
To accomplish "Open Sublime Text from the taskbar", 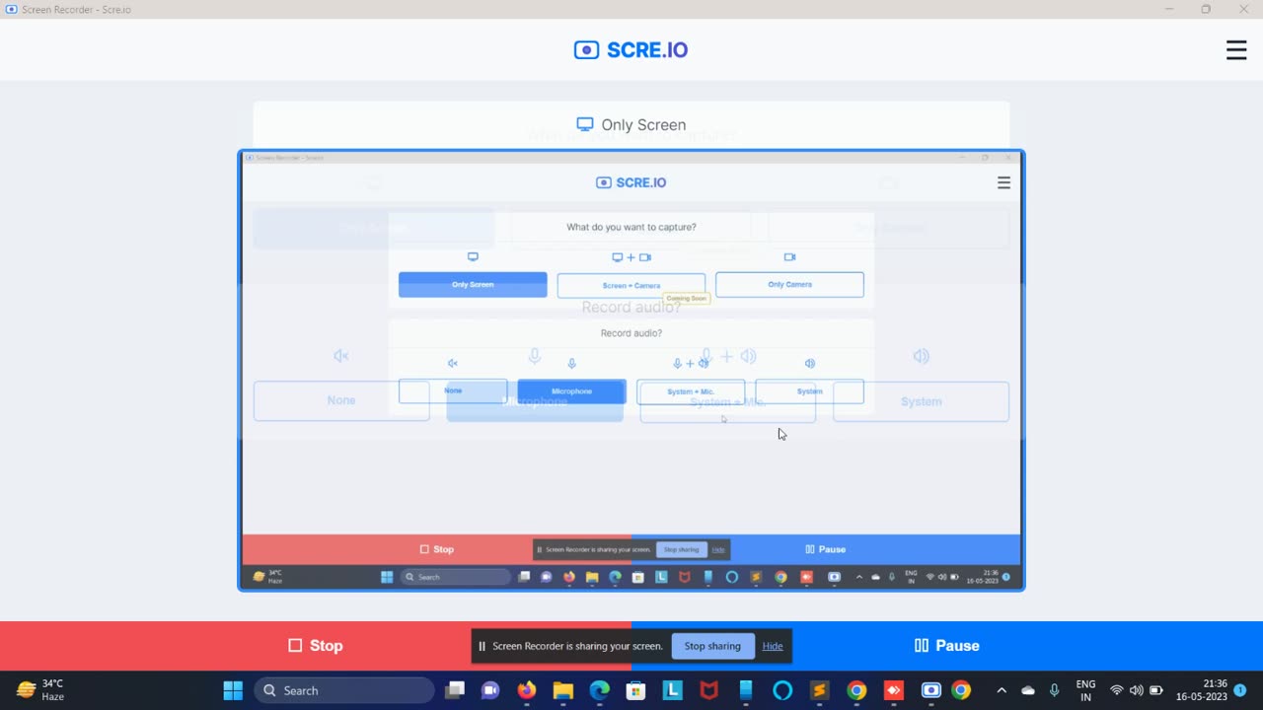I will 819,690.
